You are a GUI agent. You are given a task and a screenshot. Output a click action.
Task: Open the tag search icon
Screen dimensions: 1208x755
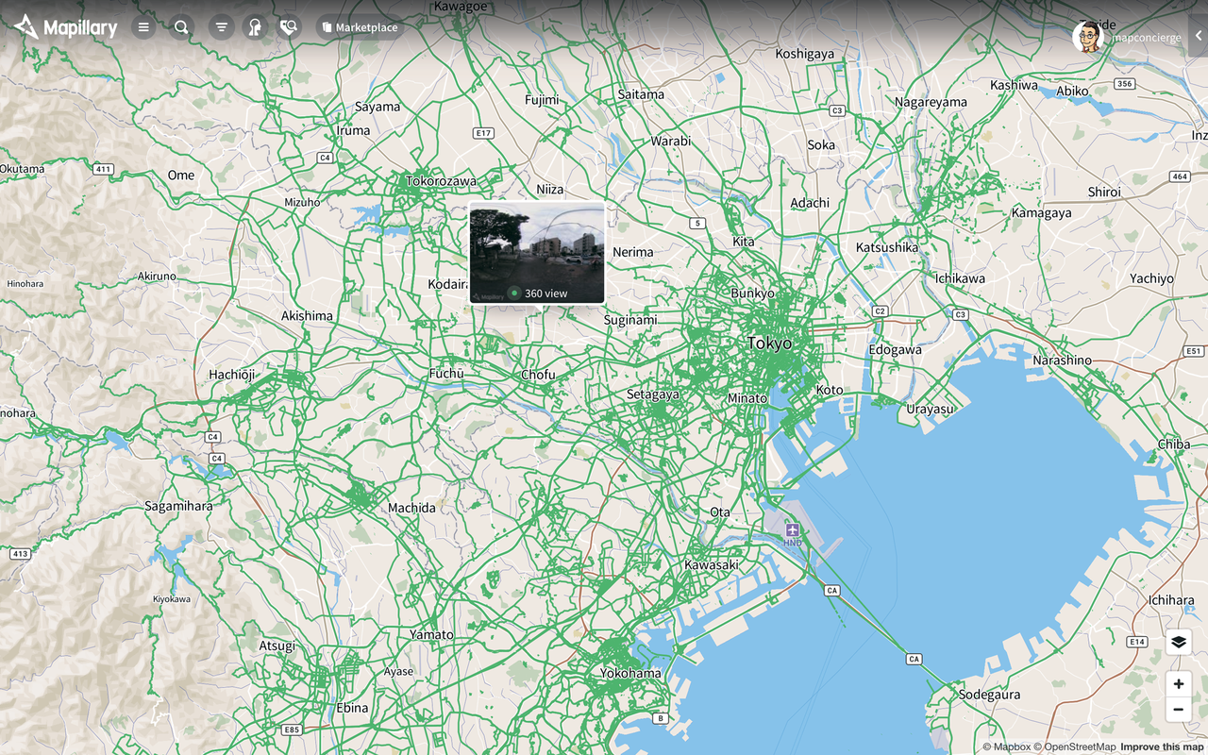coord(289,27)
